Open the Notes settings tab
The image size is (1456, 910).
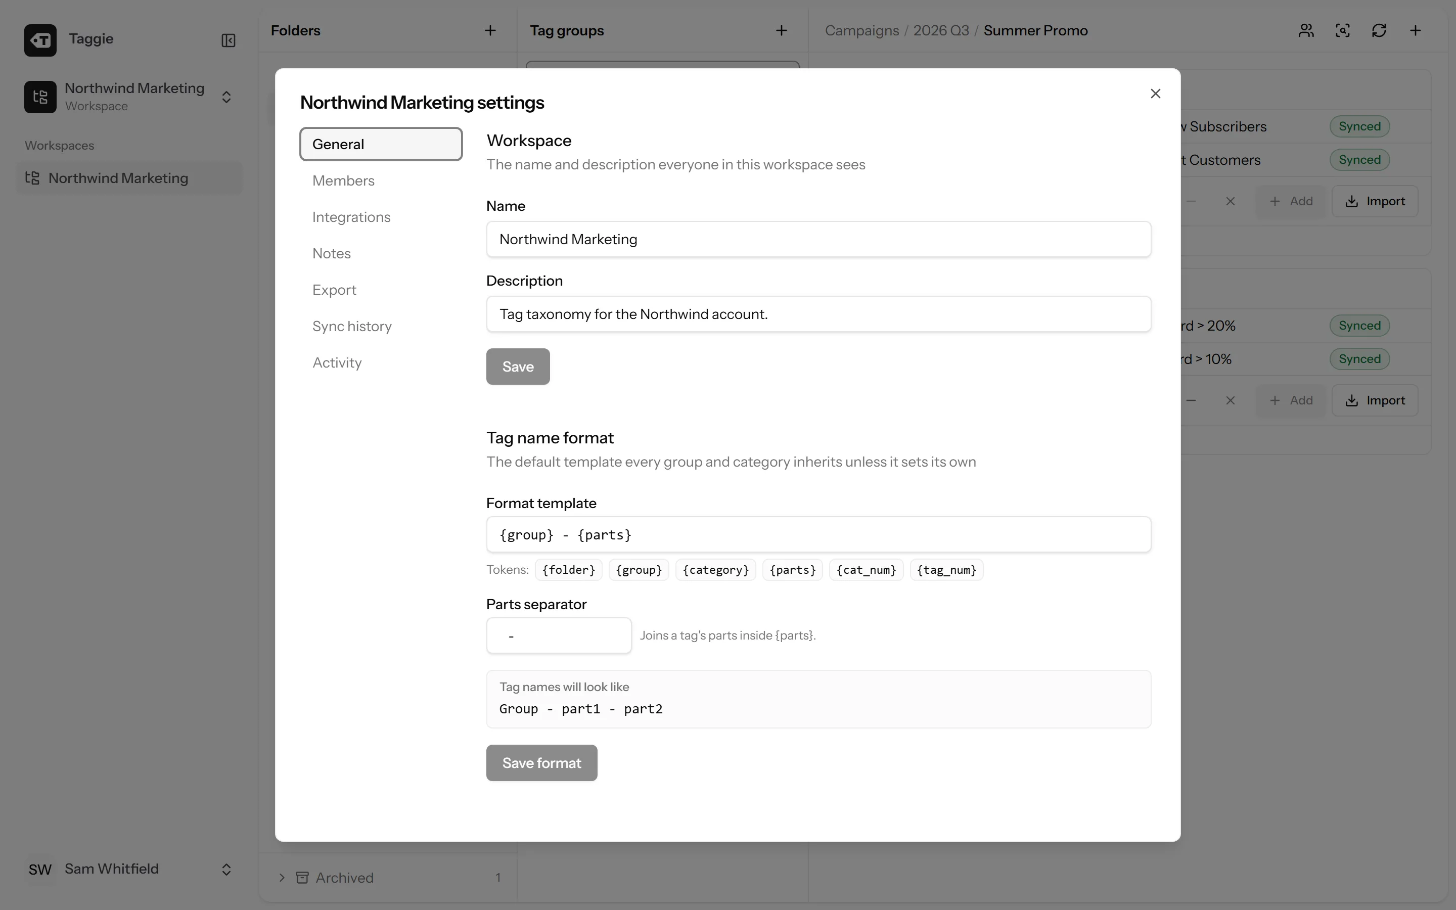pyautogui.click(x=381, y=253)
